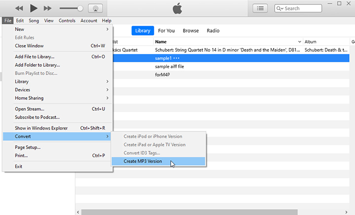Click the horizontal scrollbar thumb
Image resolution: width=355 pixels, height=215 pixels.
189,212
